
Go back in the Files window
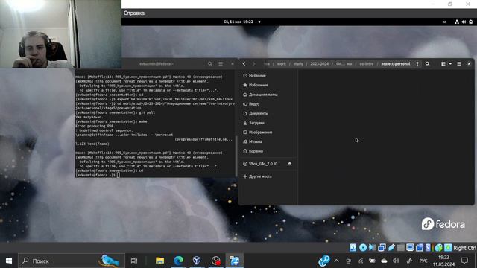click(244, 64)
